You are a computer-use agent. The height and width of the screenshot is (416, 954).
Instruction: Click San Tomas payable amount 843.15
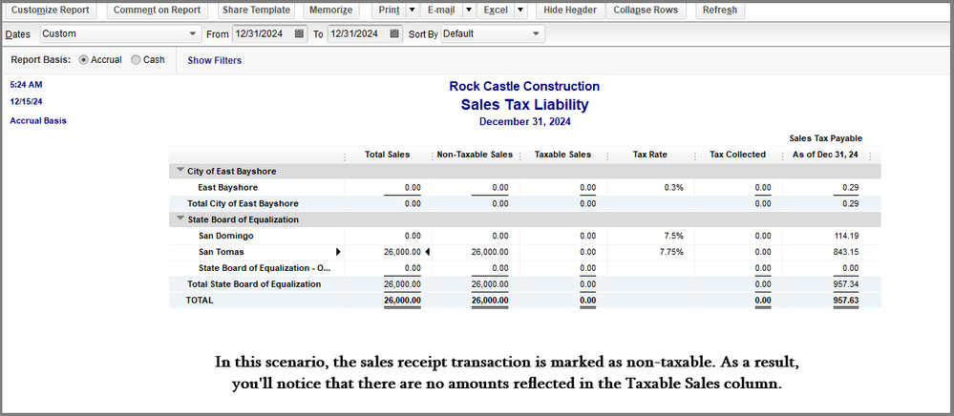pos(845,251)
